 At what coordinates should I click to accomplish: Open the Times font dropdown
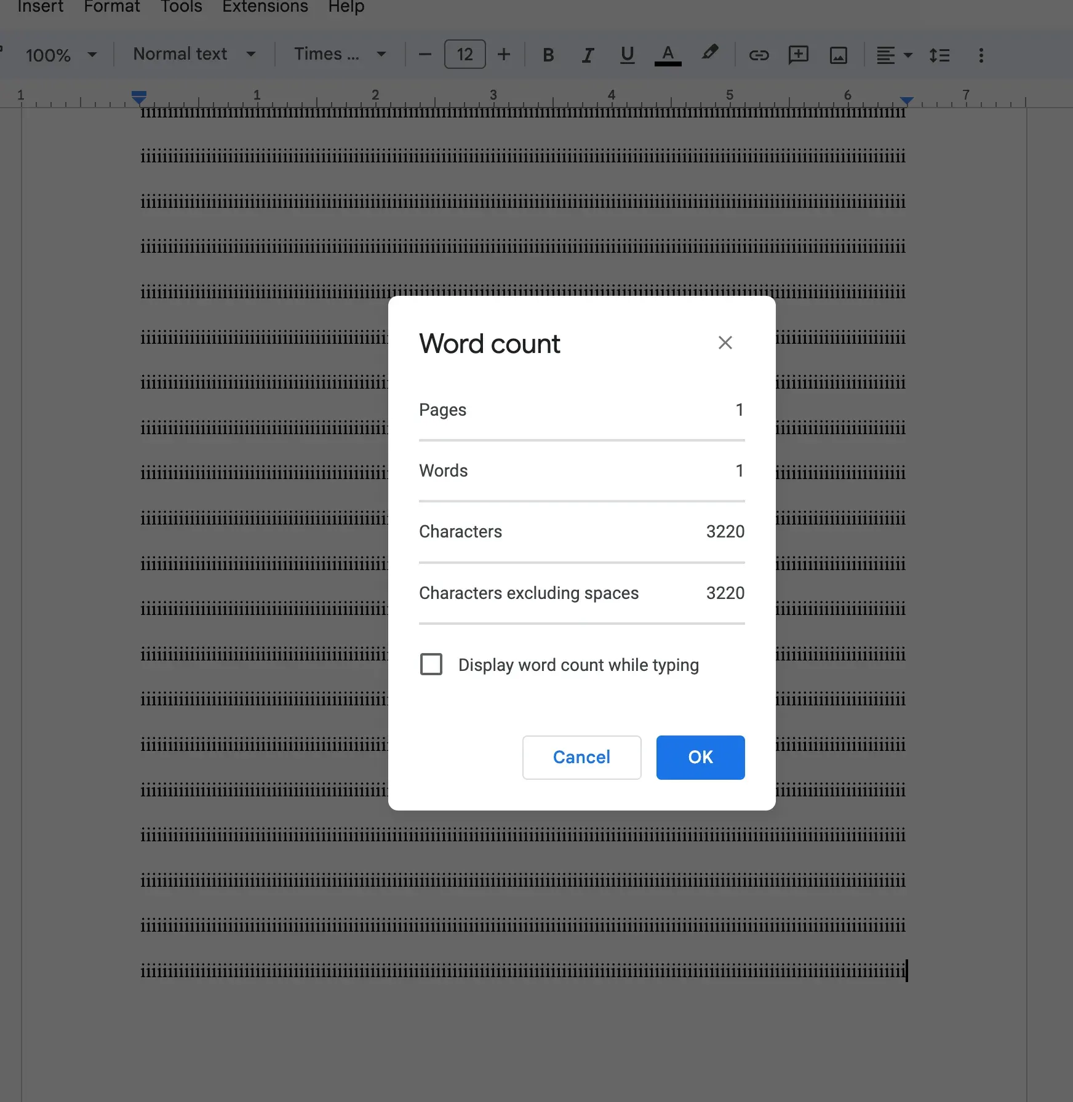click(338, 54)
